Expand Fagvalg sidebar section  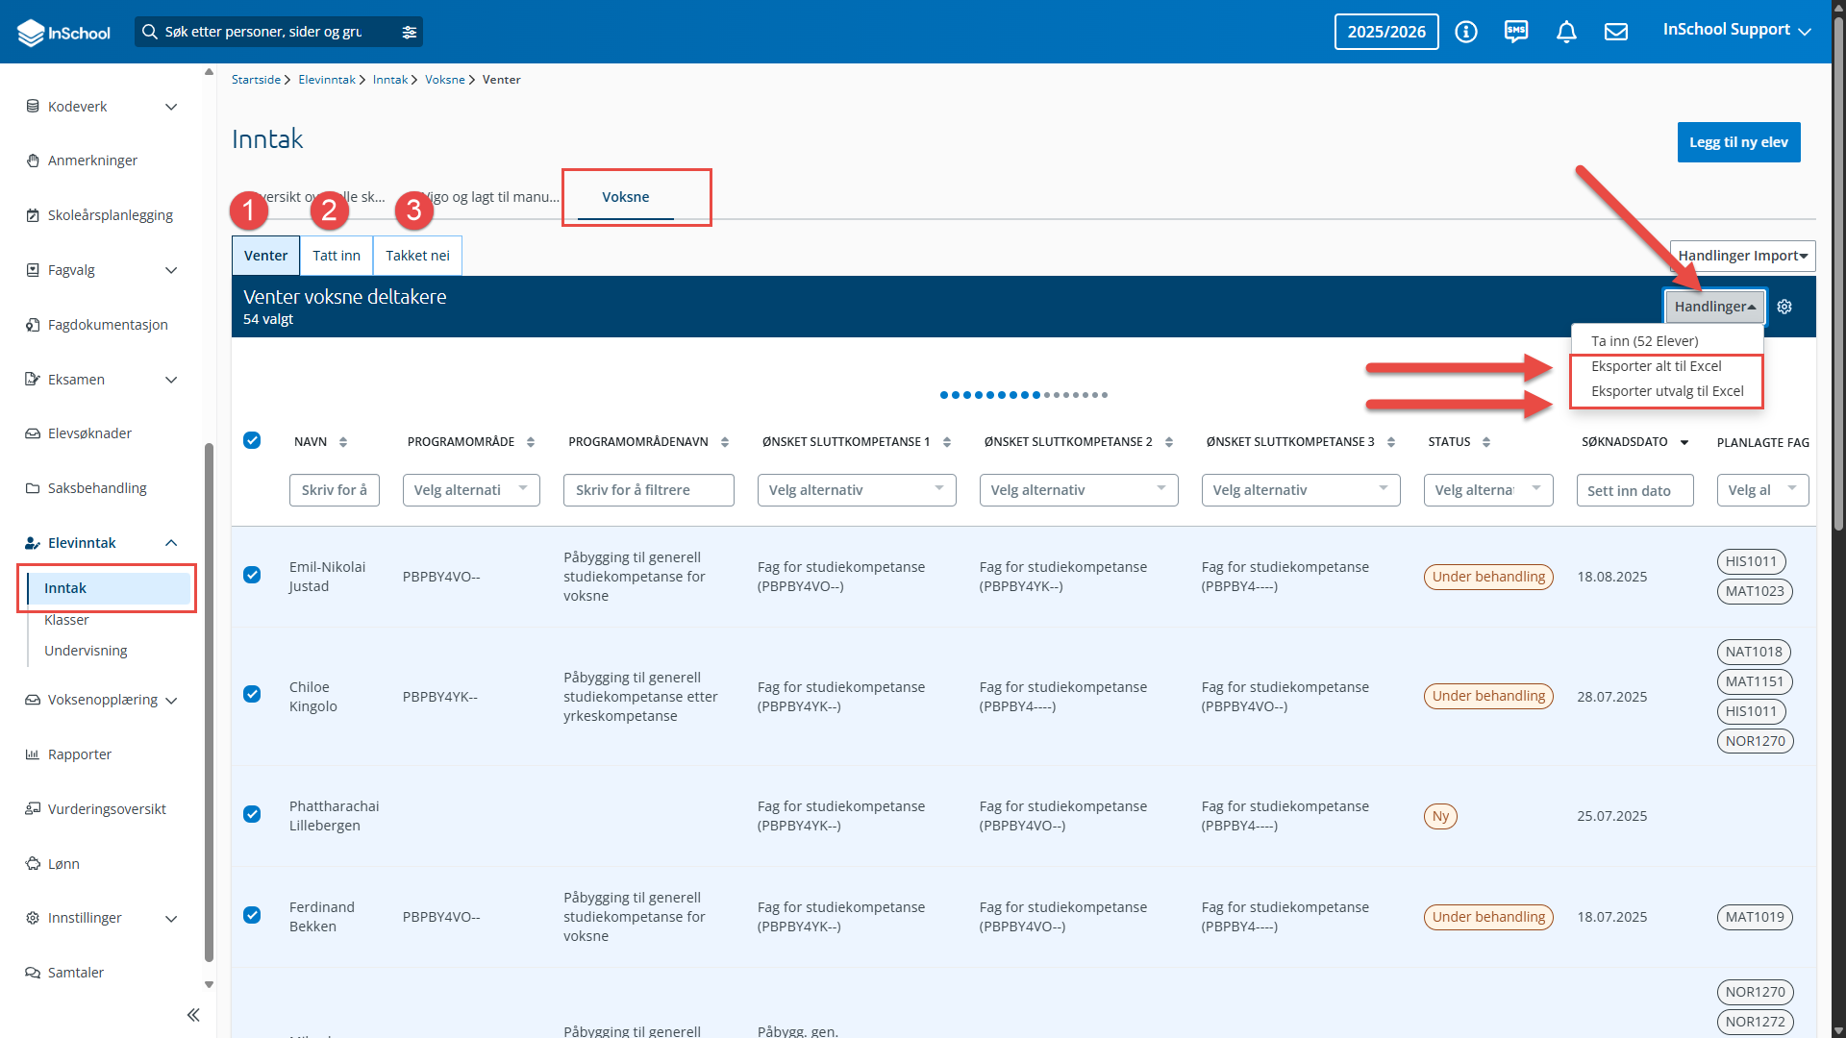171,270
